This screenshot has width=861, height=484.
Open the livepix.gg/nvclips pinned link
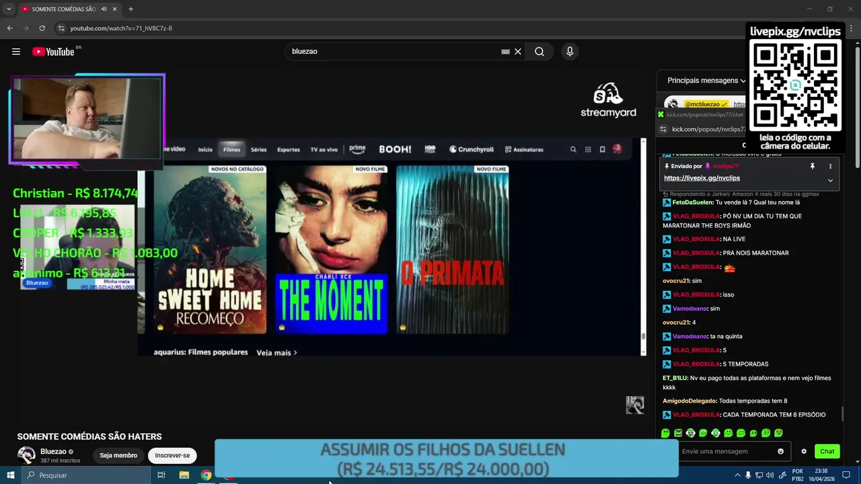(x=702, y=178)
